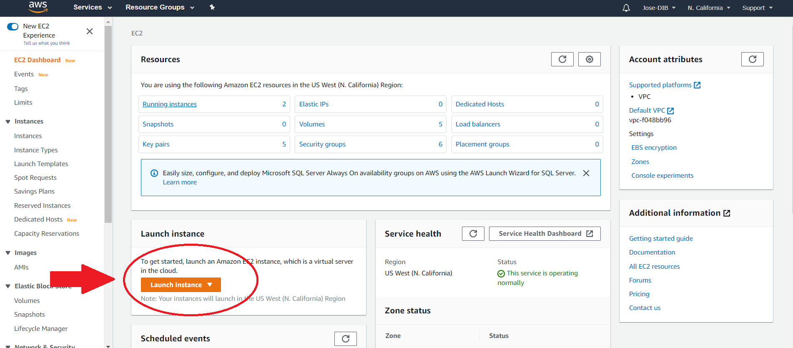This screenshot has height=348, width=793.
Task: Open Instances list in sidebar
Action: pyautogui.click(x=28, y=136)
